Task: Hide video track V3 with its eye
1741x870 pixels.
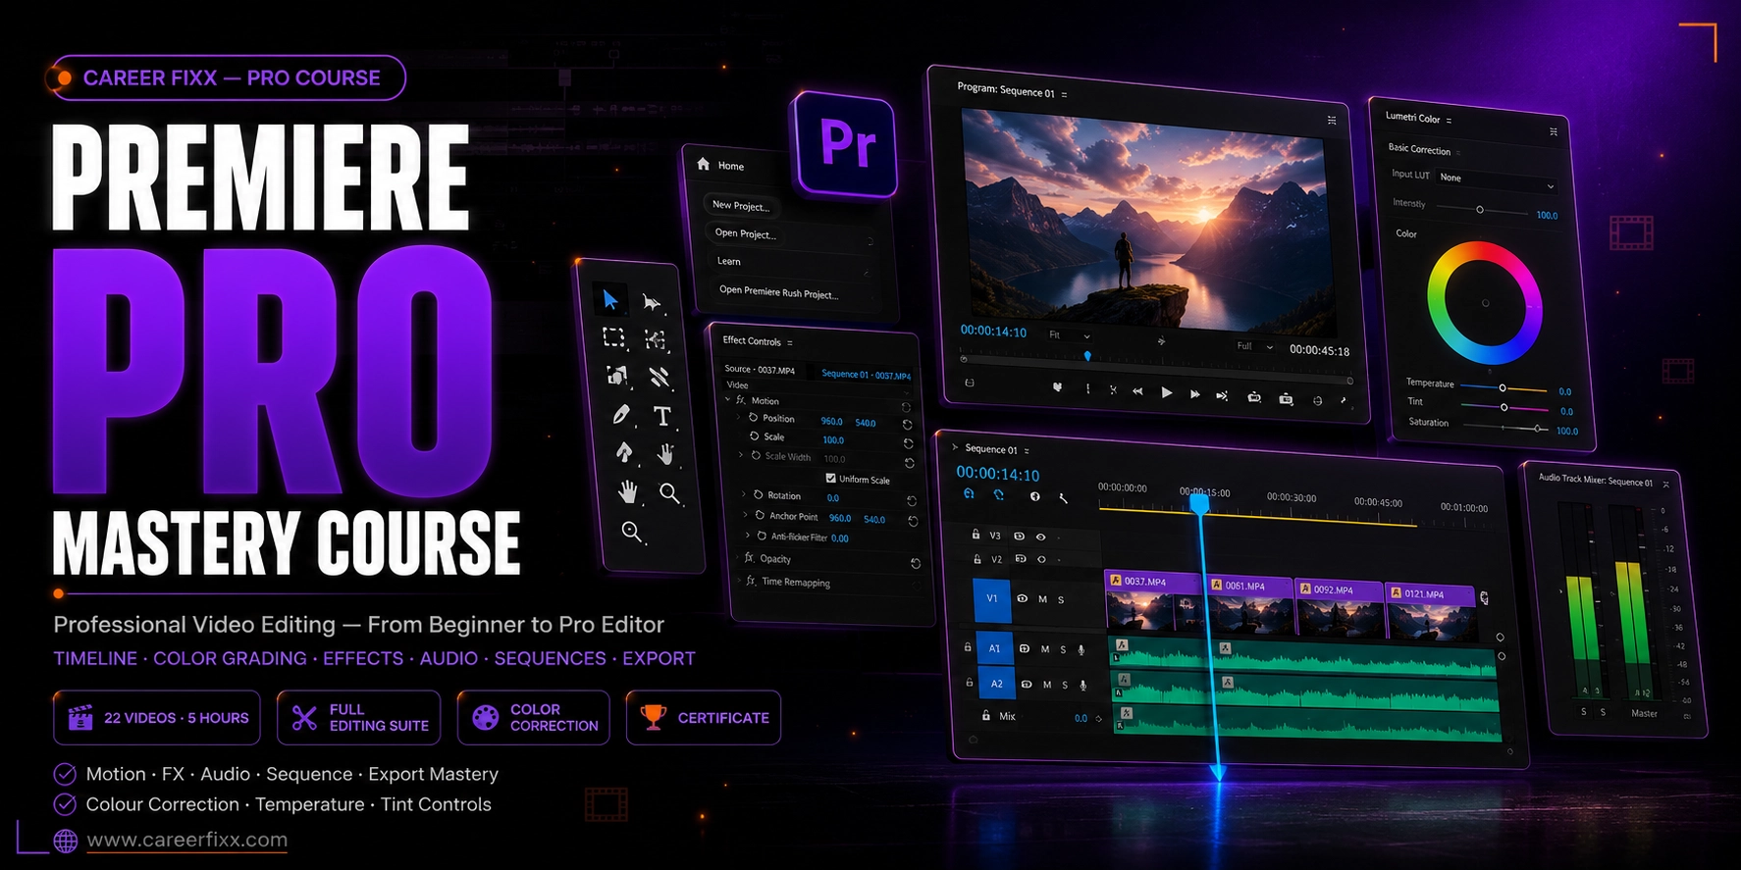Action: (1040, 537)
